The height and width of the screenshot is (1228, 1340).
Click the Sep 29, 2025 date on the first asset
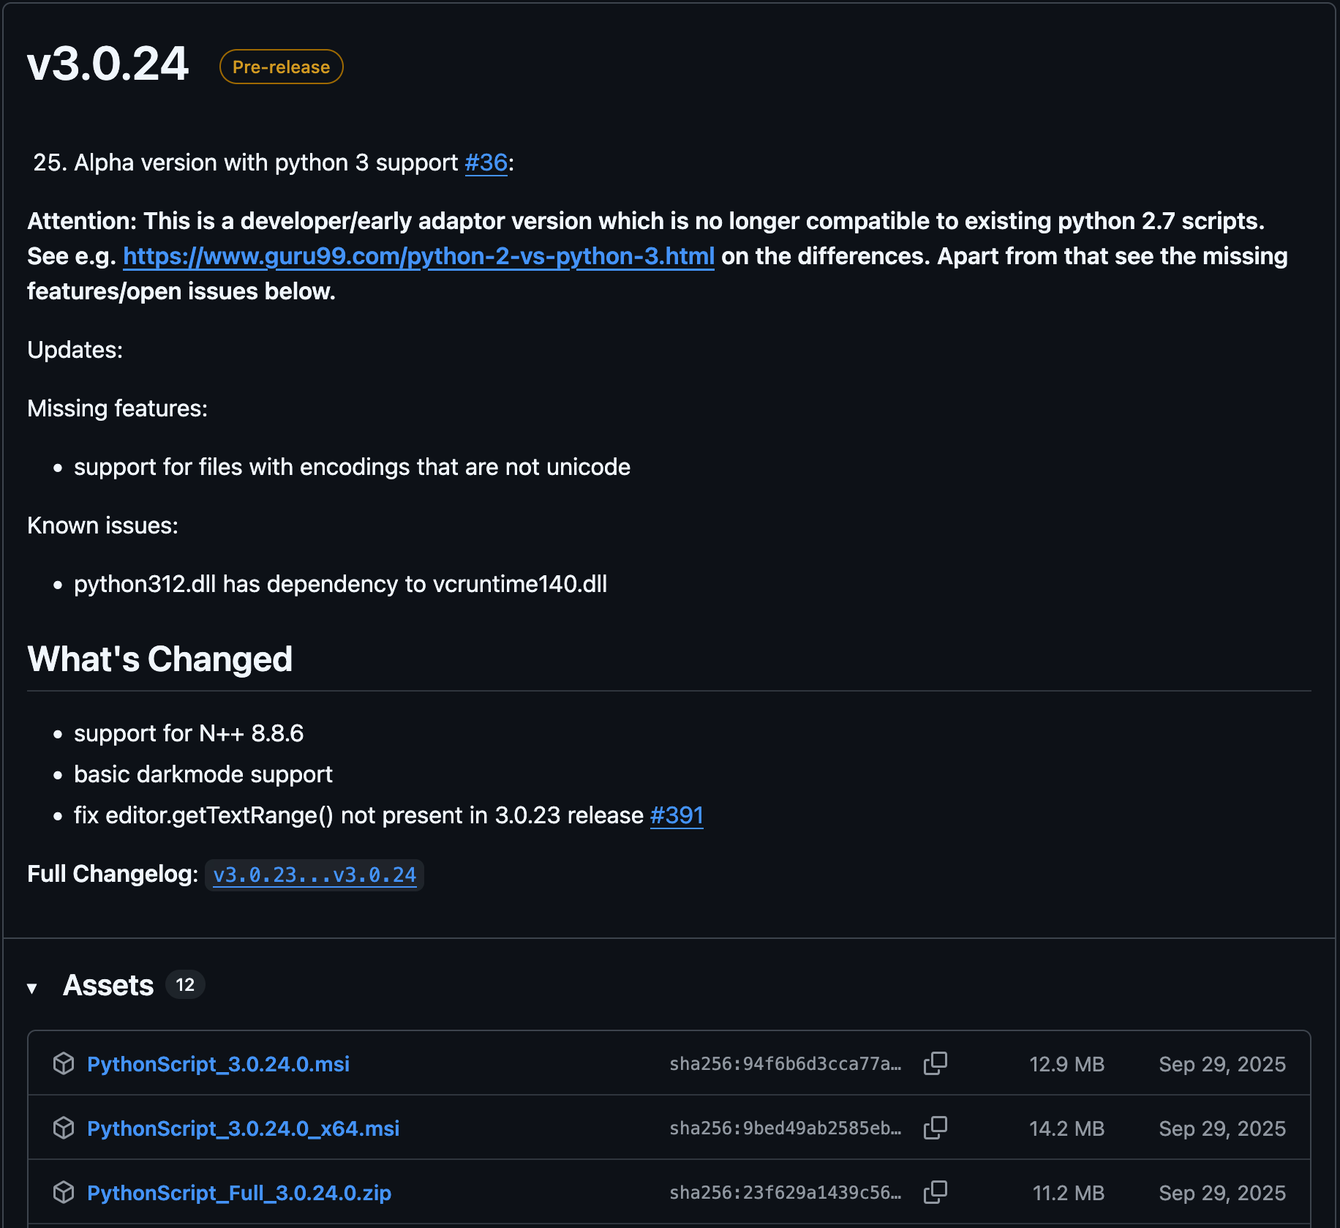[x=1222, y=1063]
